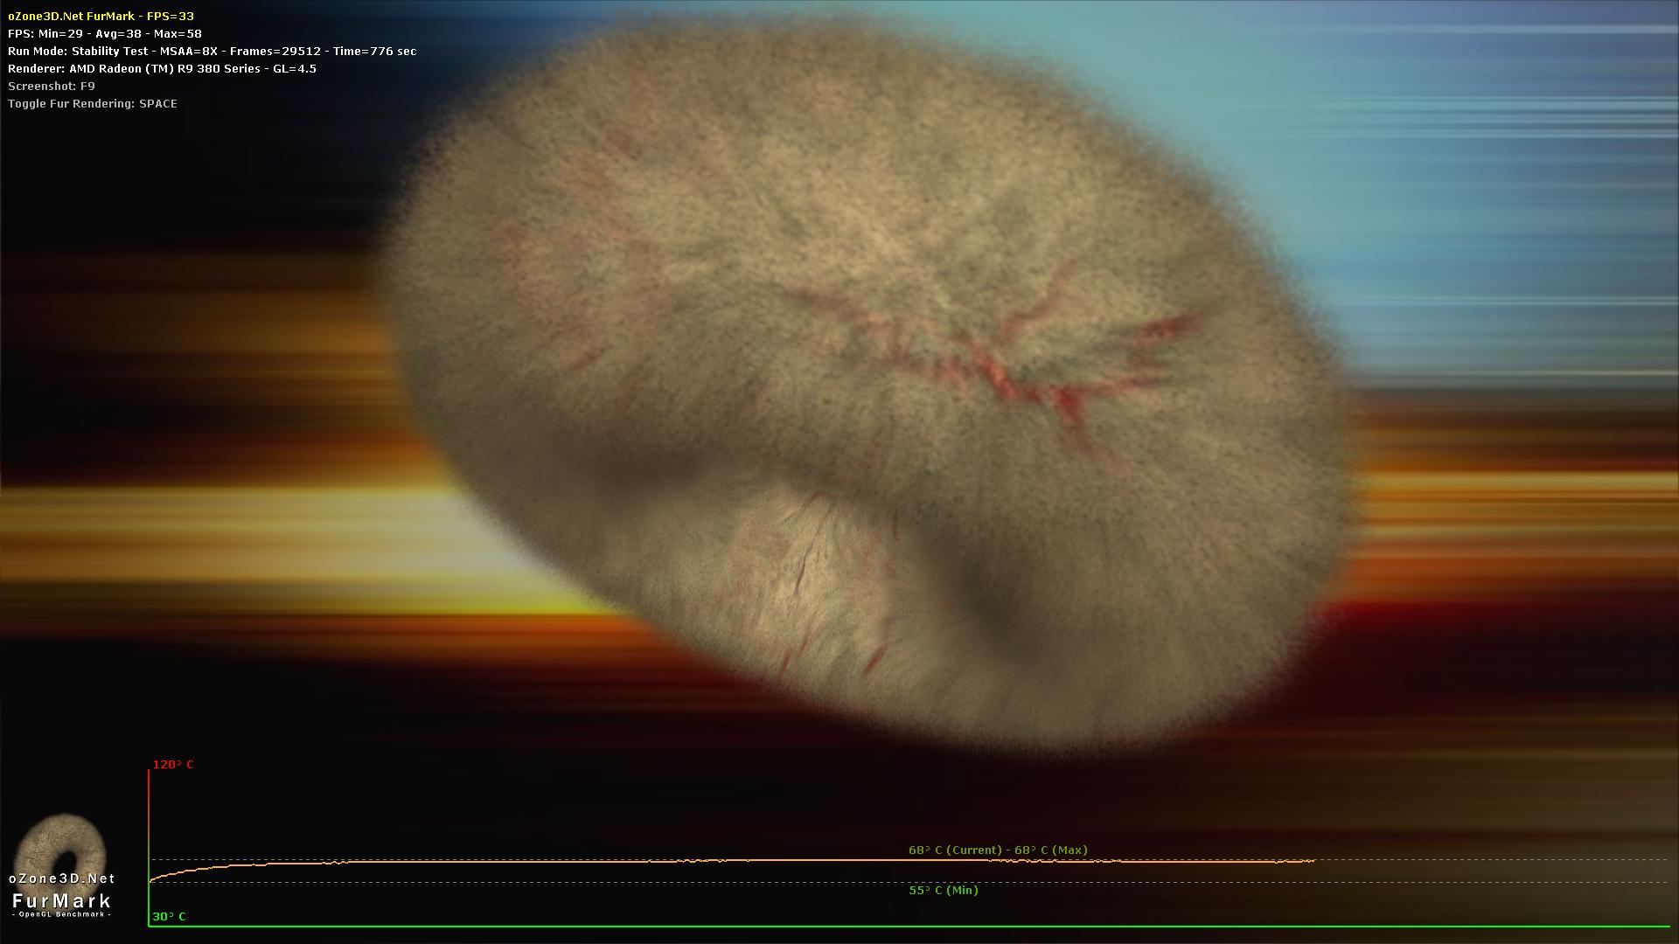
Task: Click the FPS Min/Avg/Max statistics line
Action: point(105,33)
